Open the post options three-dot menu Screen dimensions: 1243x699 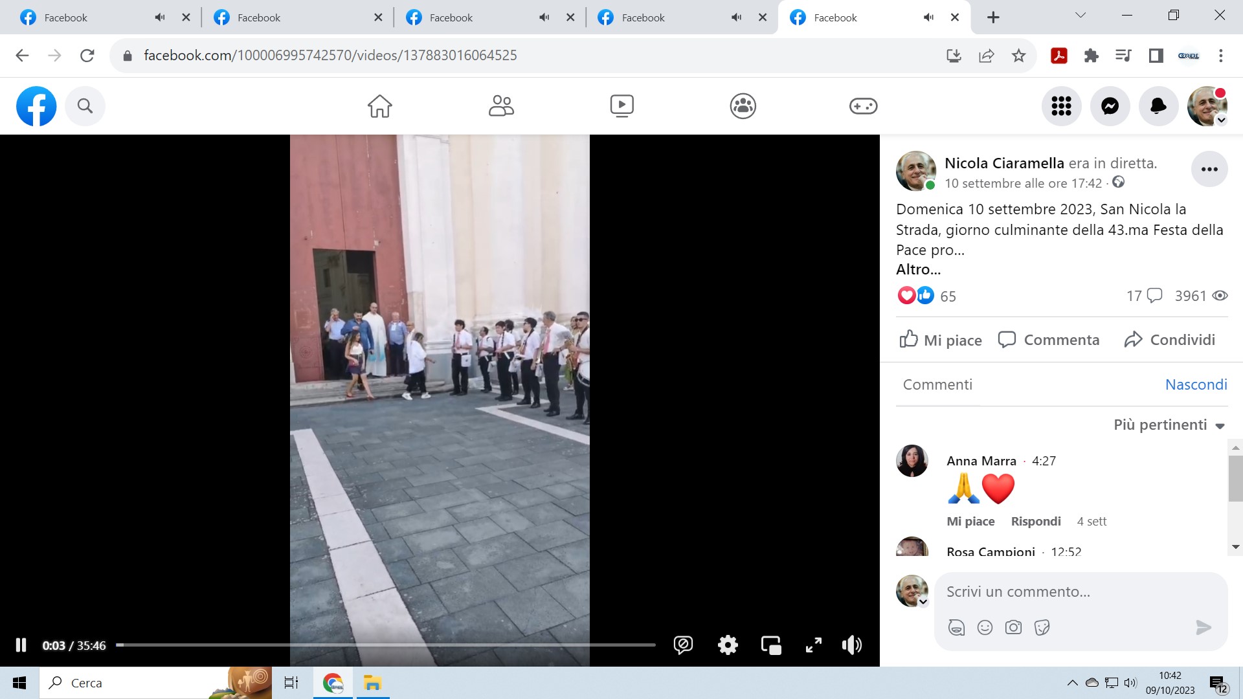tap(1209, 170)
